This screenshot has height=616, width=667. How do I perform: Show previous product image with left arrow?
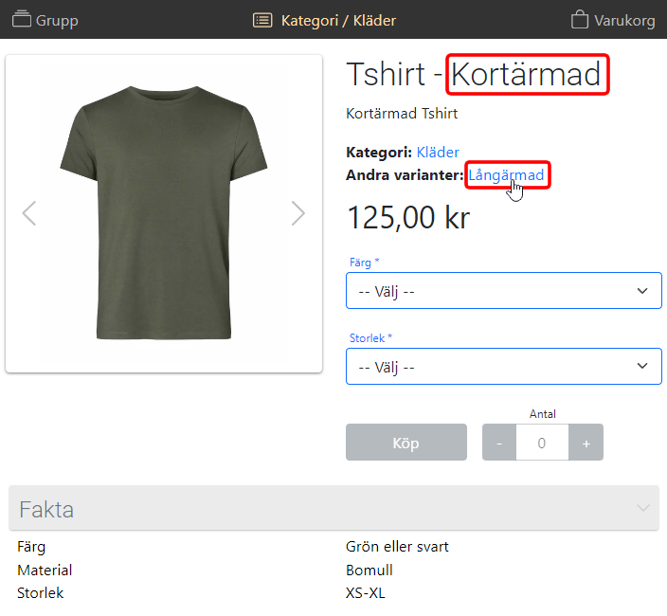29,213
